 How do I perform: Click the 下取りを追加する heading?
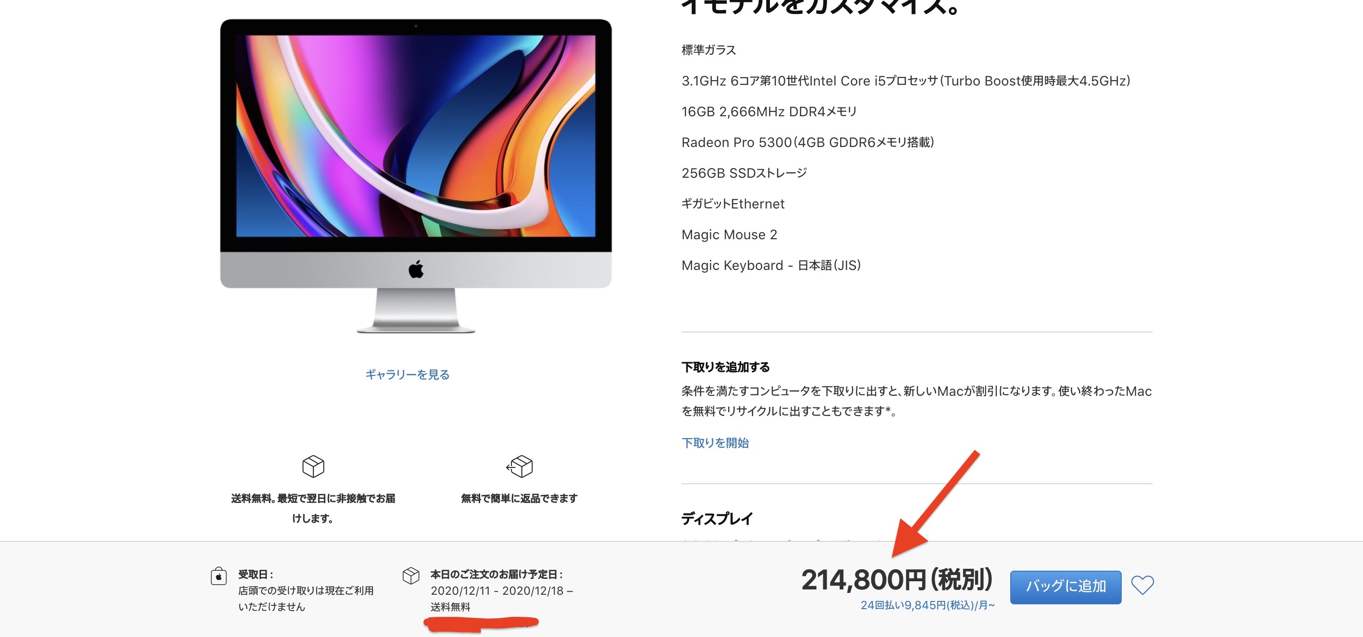[x=725, y=367]
